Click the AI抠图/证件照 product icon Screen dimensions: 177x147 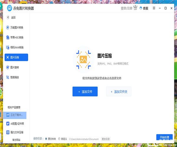pos(8,123)
